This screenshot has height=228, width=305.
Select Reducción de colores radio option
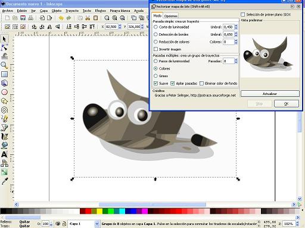[x=155, y=42]
